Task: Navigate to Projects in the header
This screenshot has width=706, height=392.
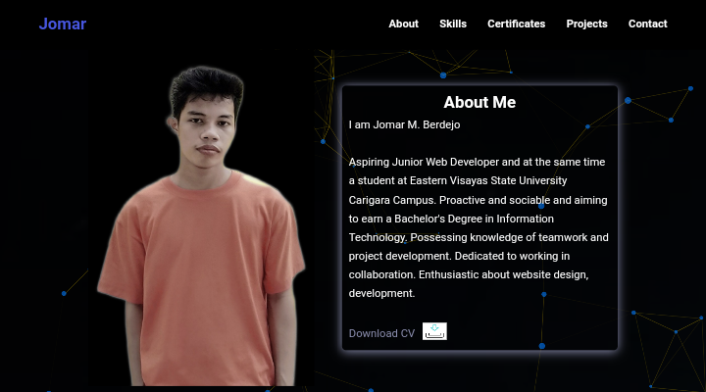Action: point(586,24)
